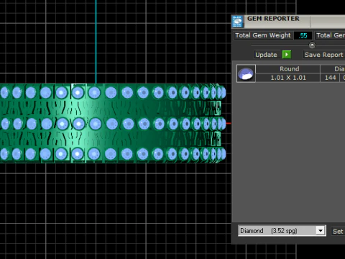Select the round gem thumbnail in report row
Viewport: 345px width, 259px height.
pos(246,73)
